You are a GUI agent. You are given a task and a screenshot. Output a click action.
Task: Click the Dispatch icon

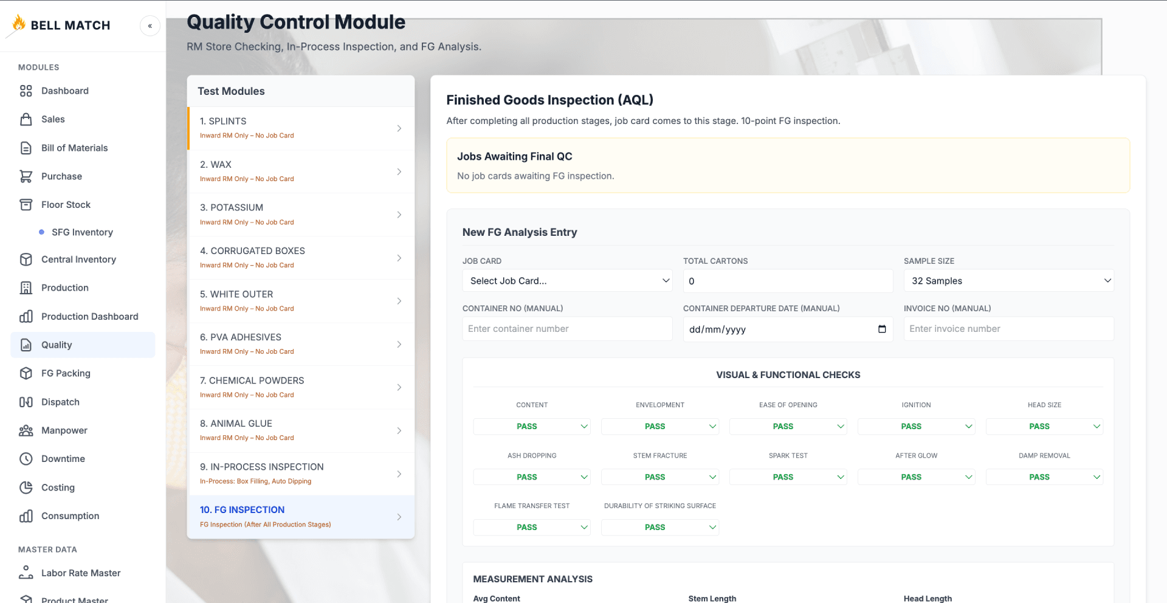(26, 402)
